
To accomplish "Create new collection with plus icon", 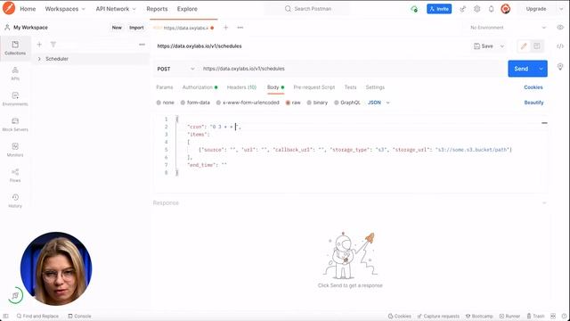I will [x=39, y=45].
